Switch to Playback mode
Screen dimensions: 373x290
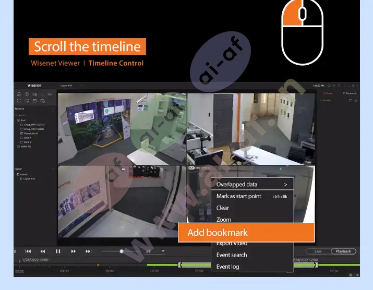(x=343, y=251)
